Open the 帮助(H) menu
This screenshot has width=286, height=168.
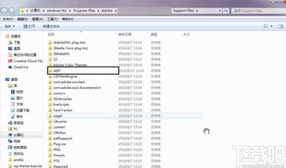pos(68,19)
